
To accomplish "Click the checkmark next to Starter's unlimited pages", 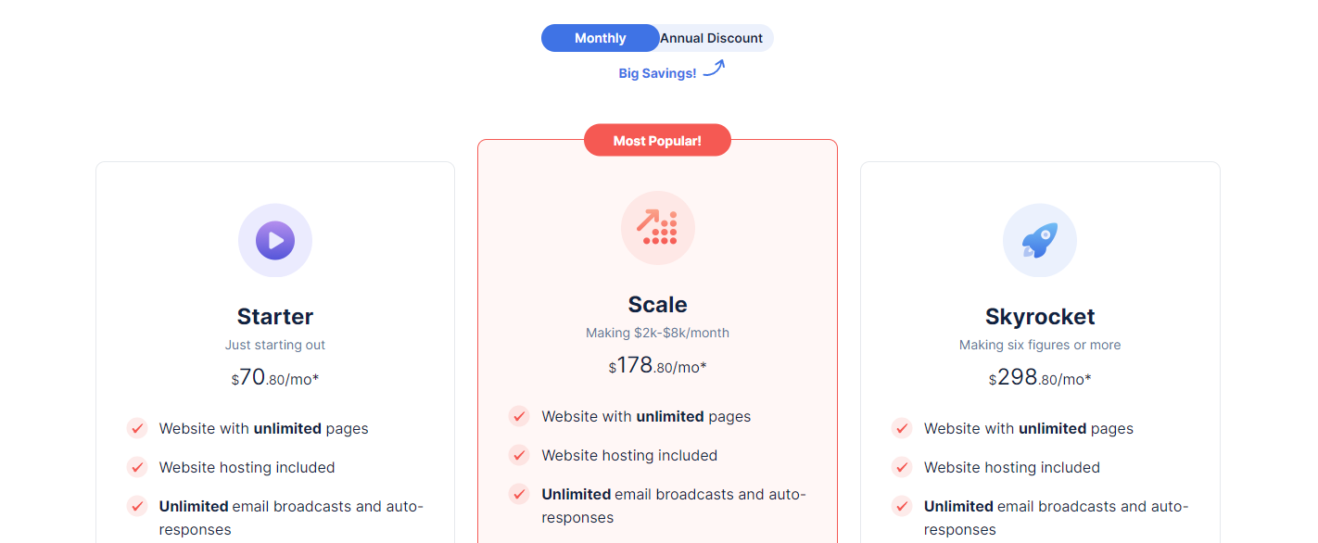I will point(137,428).
